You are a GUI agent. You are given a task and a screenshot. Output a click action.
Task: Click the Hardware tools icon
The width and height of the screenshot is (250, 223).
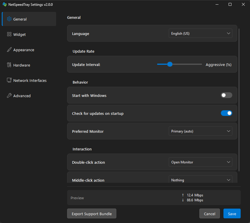coord(9,65)
